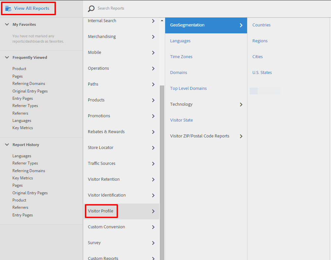Expand the Mobile submenu arrow
Viewport: 331px width, 260px height.
point(153,53)
